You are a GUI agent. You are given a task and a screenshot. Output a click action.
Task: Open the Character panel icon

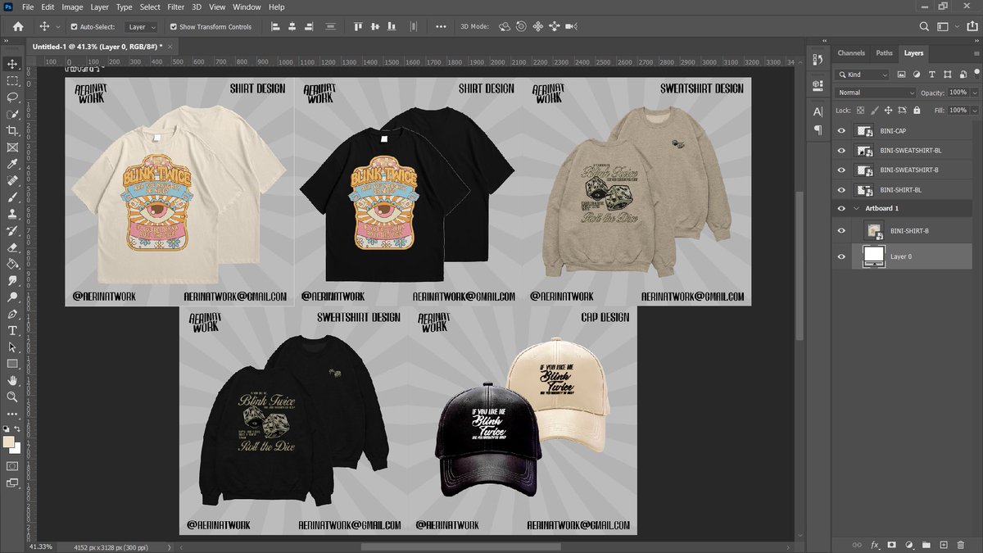click(x=817, y=112)
